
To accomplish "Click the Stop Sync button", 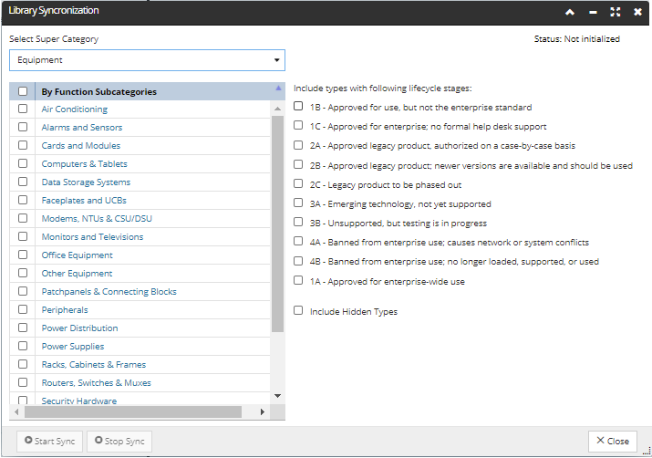I will pyautogui.click(x=119, y=441).
